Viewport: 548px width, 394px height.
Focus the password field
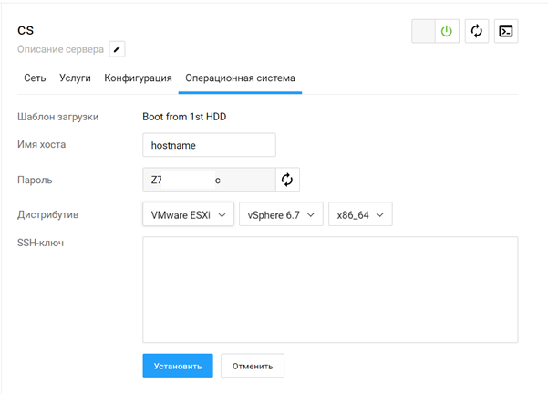208,180
